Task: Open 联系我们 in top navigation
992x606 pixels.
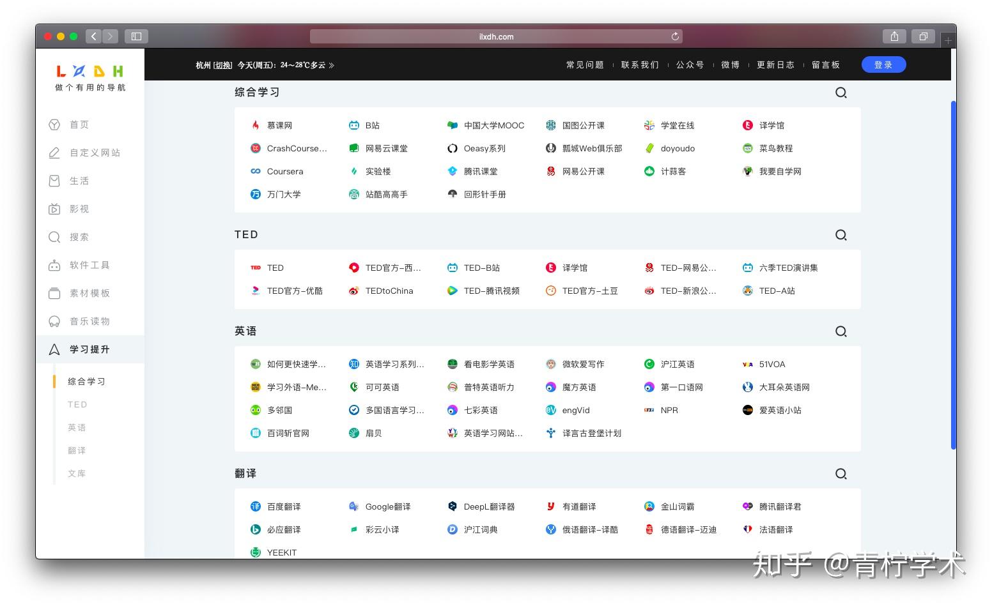Action: click(x=640, y=64)
